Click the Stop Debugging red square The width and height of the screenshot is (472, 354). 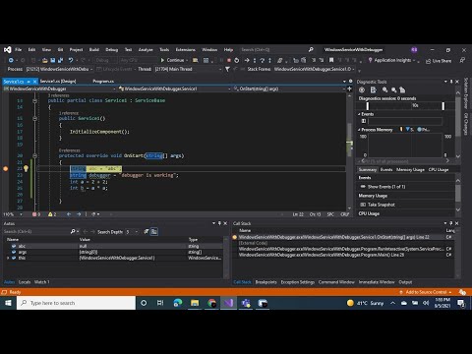coord(229,60)
